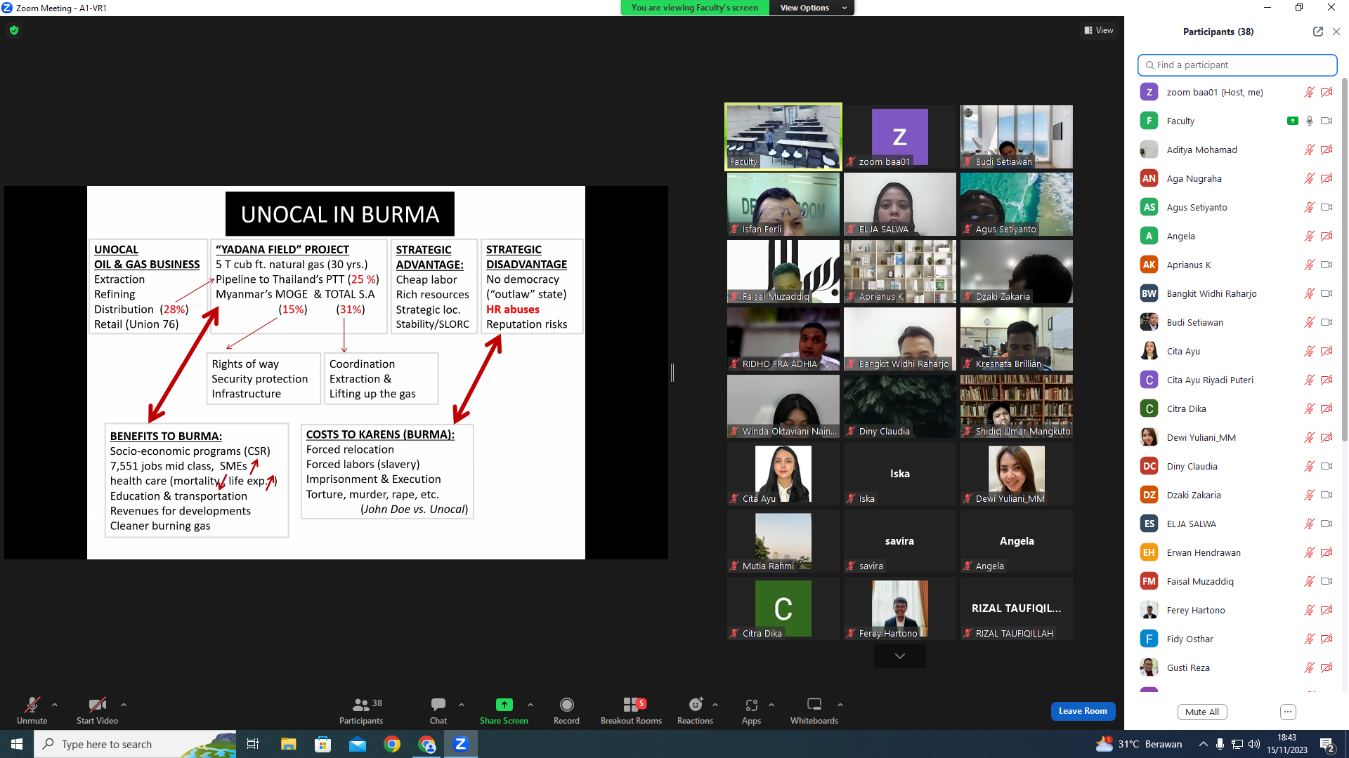Open the Apps icon
Image resolution: width=1349 pixels, height=758 pixels.
click(751, 705)
